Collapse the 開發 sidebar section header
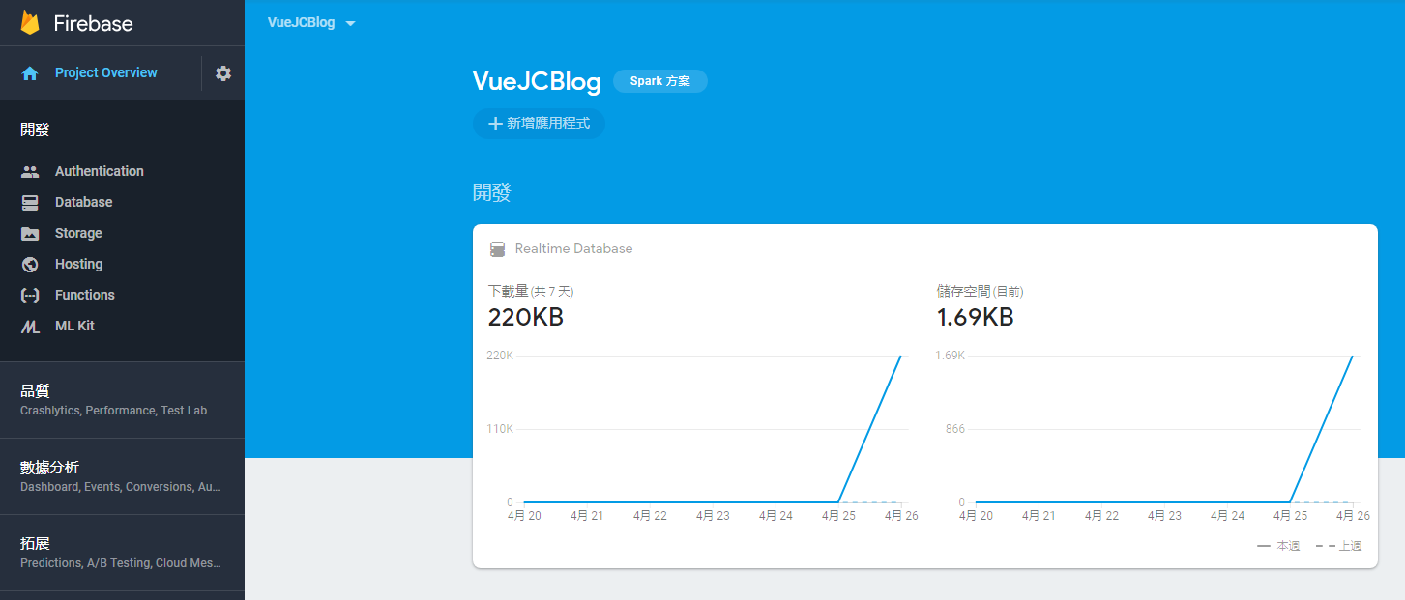Screen dimensions: 1405x600 point(35,129)
